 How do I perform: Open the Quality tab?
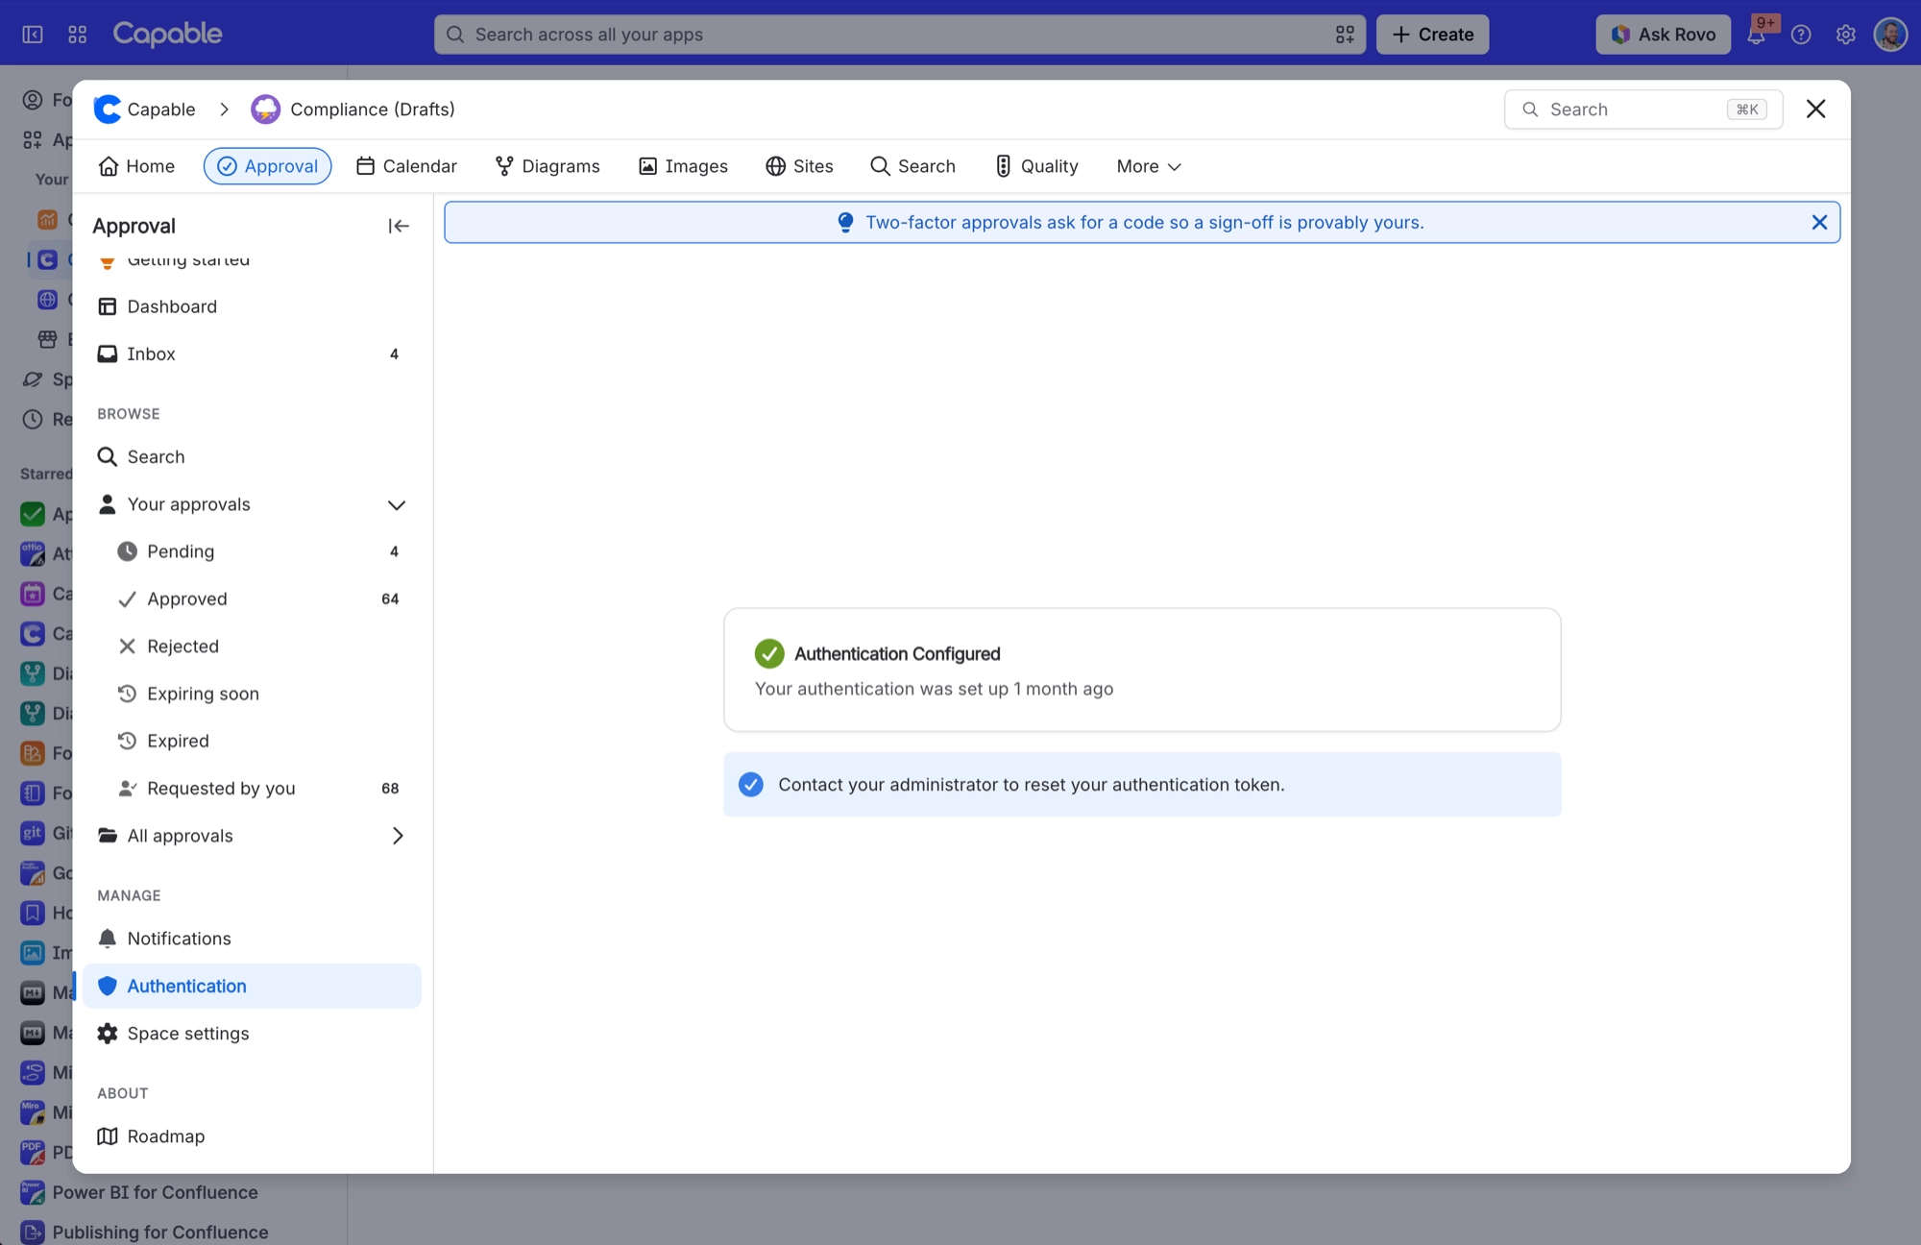click(x=1036, y=166)
